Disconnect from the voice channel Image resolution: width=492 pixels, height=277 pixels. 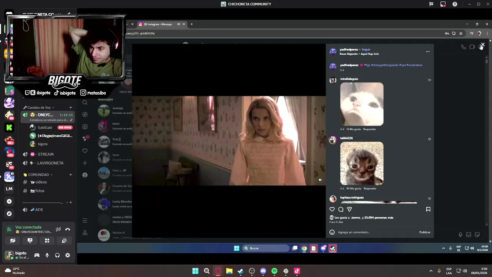pos(68,229)
